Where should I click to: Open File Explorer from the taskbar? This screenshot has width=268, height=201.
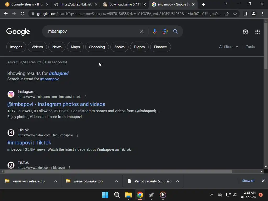pos(128,195)
